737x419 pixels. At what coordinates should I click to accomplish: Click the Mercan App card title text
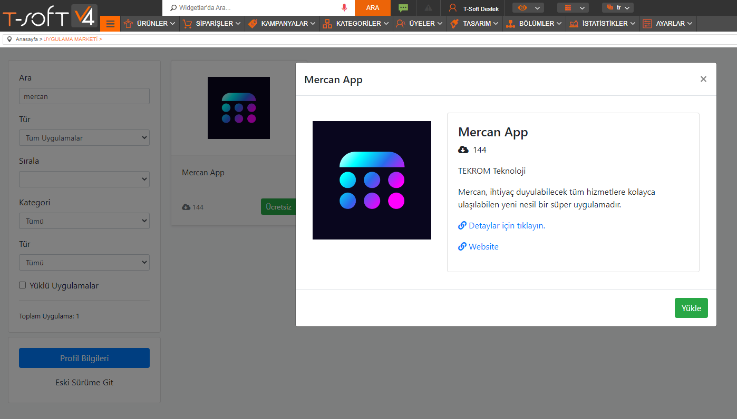pos(203,173)
